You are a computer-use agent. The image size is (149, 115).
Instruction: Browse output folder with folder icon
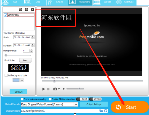(x=101, y=111)
